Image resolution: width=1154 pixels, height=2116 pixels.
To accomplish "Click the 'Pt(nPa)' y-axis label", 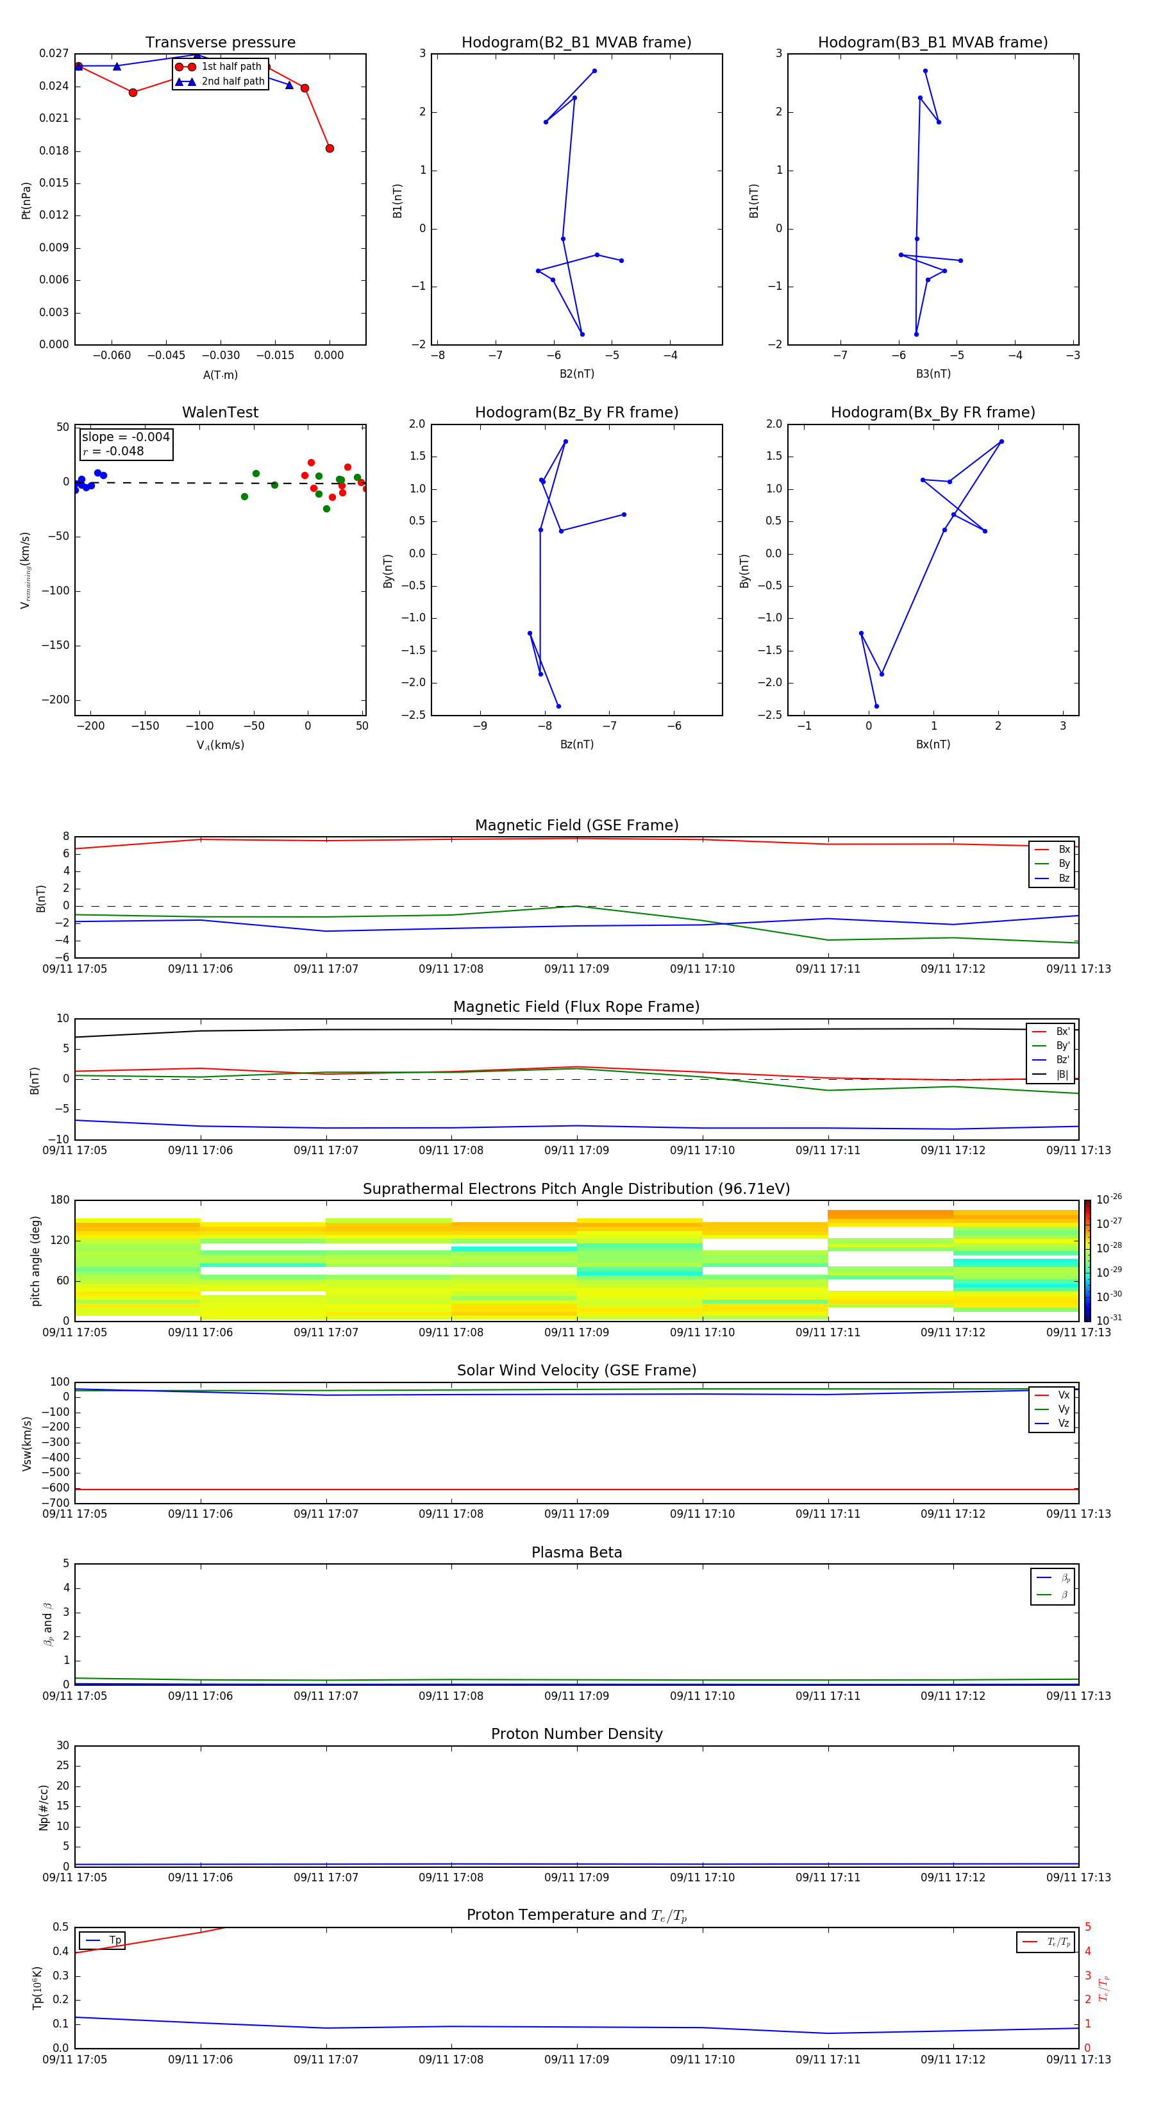I will coord(26,201).
